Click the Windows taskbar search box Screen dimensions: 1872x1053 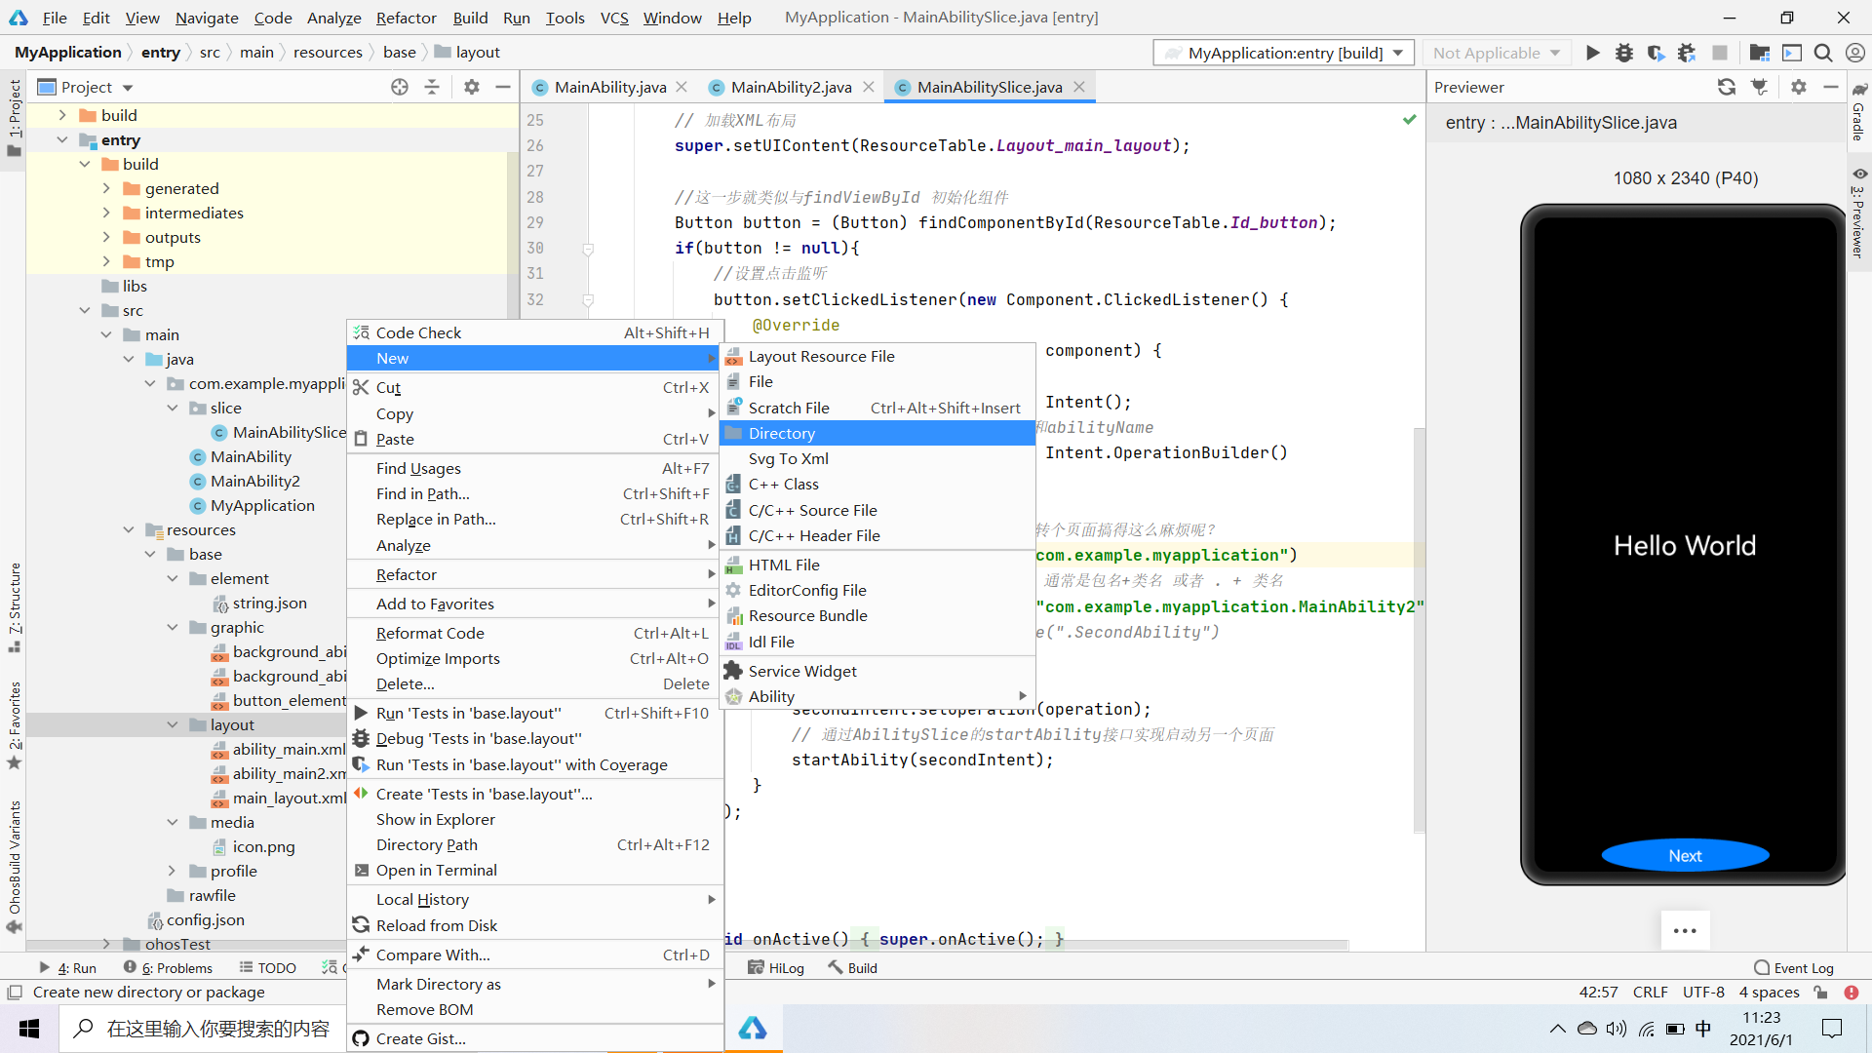click(205, 1029)
